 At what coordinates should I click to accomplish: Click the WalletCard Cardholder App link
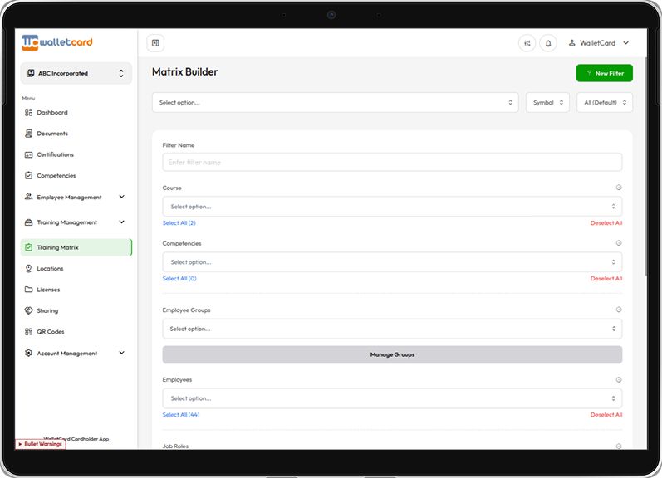(76, 439)
